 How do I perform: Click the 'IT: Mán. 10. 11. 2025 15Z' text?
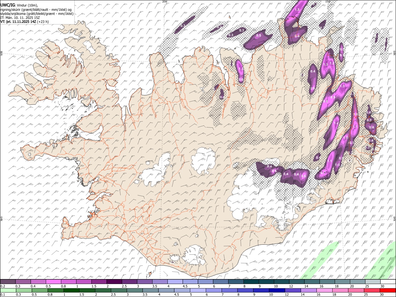click(x=20, y=18)
